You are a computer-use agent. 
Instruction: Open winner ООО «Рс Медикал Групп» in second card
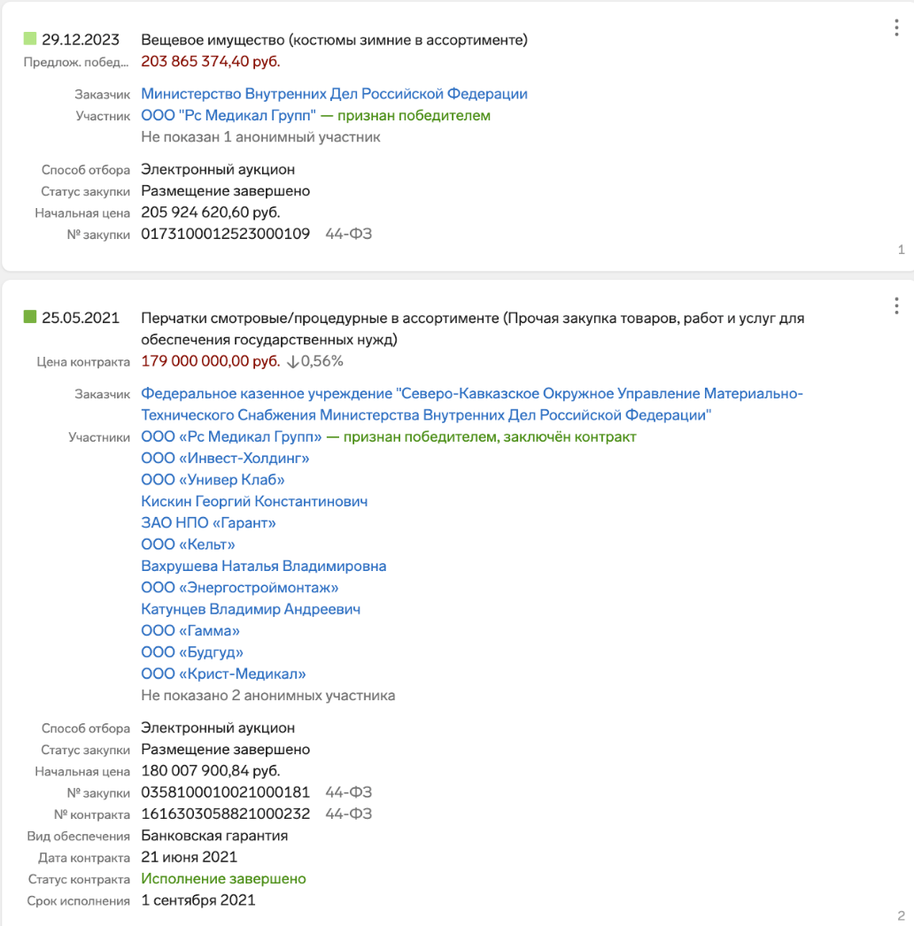coord(231,437)
